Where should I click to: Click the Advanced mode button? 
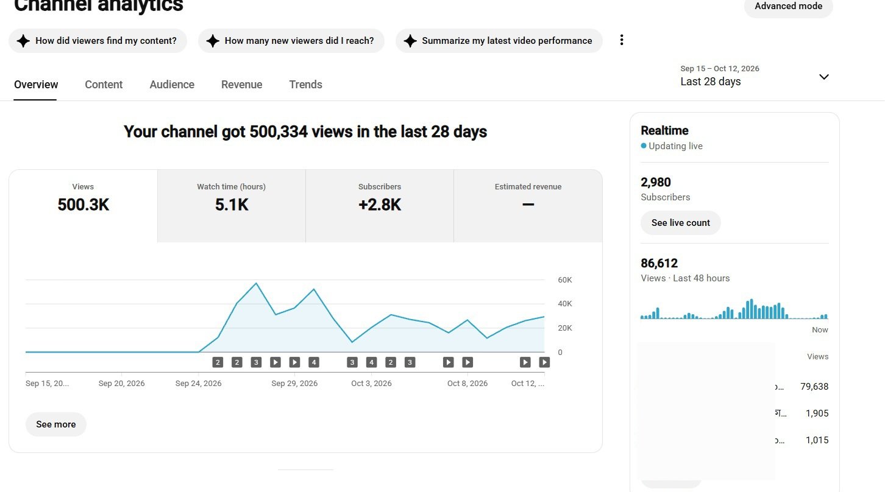click(x=788, y=6)
